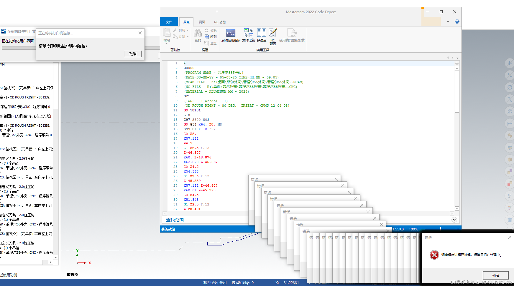Click the code editor vertical scrollbar
The width and height of the screenshot is (514, 286).
point(457,91)
